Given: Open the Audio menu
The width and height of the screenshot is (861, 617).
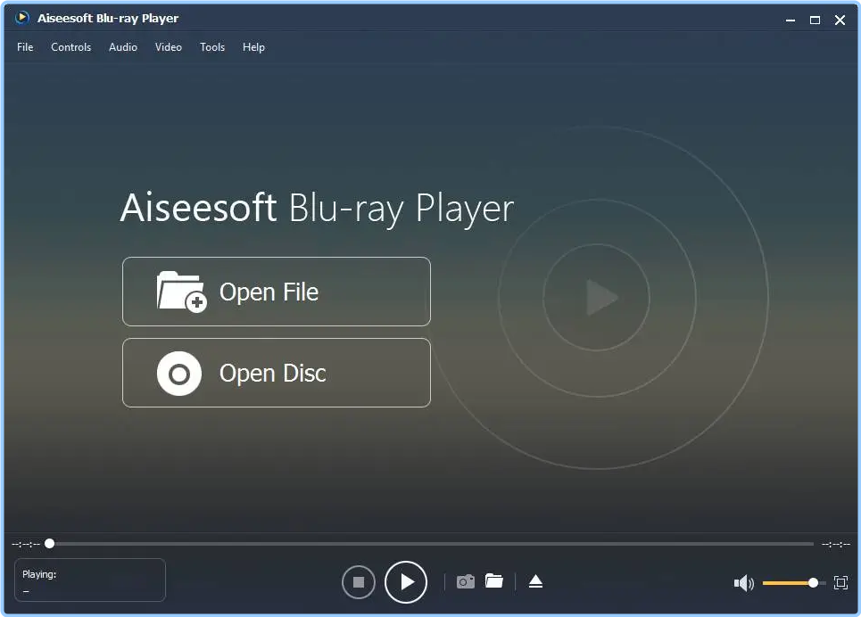Looking at the screenshot, I should point(123,47).
